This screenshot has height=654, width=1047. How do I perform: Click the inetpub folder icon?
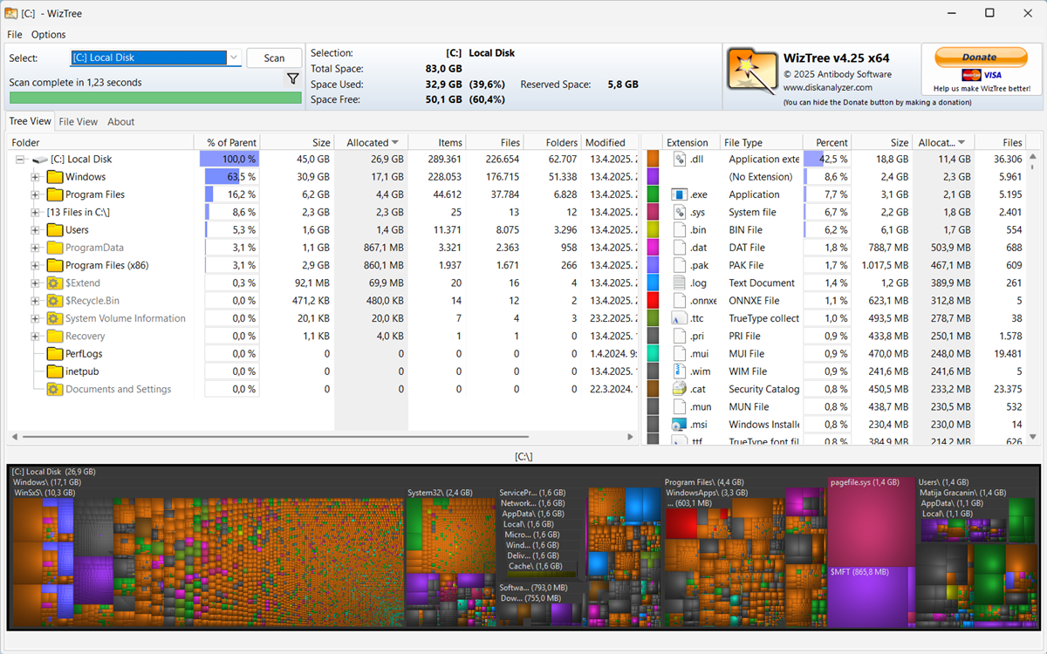point(55,371)
